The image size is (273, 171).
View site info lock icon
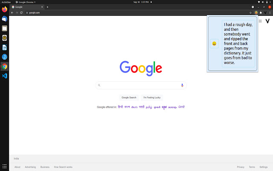(27, 12)
